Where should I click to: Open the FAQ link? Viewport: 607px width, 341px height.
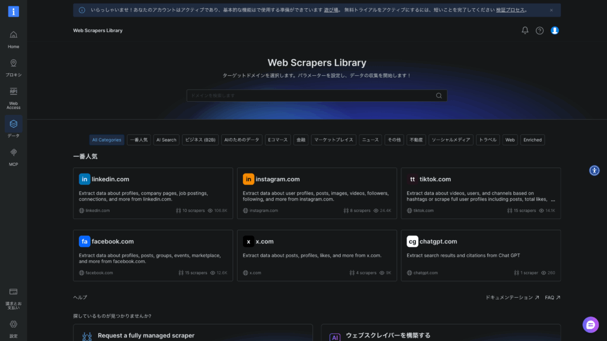552,297
